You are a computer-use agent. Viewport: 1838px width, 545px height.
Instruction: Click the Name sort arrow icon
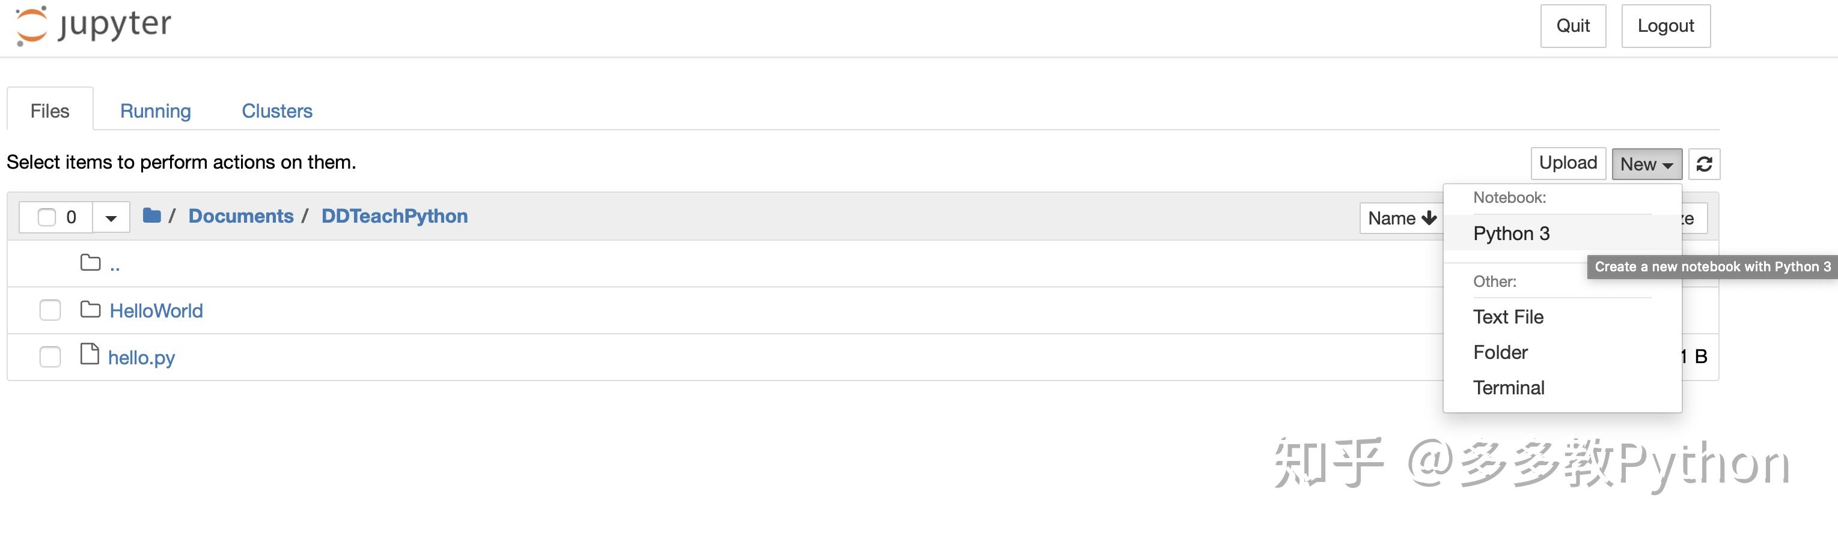click(1429, 218)
